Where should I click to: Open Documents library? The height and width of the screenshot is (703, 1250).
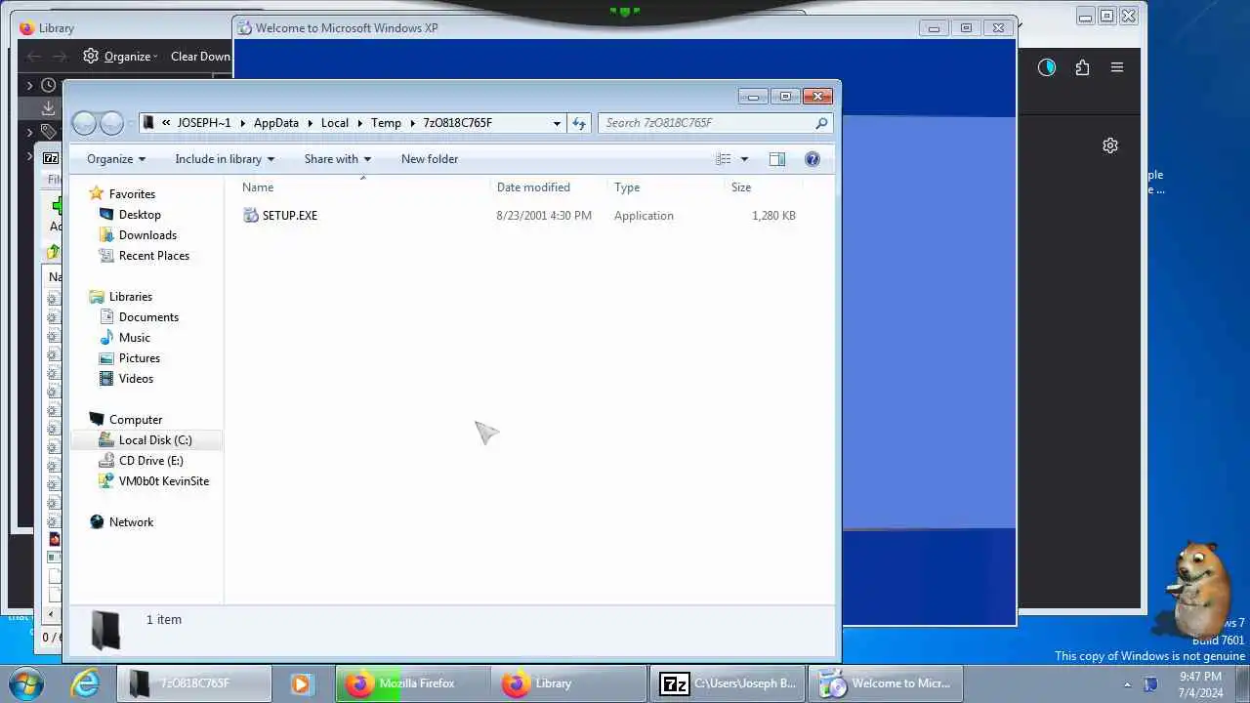pyautogui.click(x=148, y=317)
